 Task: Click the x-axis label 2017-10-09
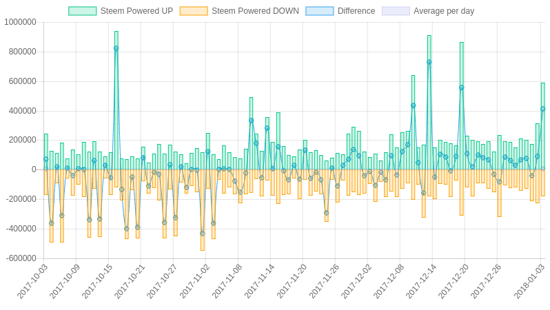(x=65, y=281)
